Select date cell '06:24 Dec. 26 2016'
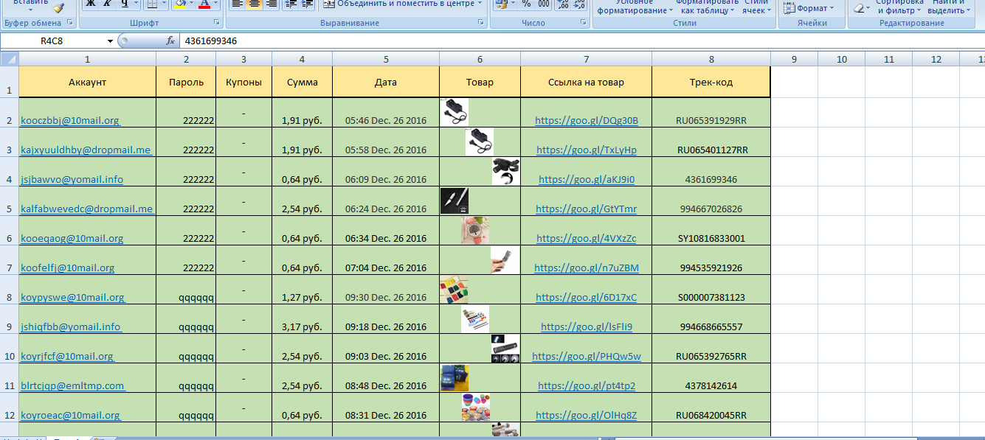 click(386, 201)
